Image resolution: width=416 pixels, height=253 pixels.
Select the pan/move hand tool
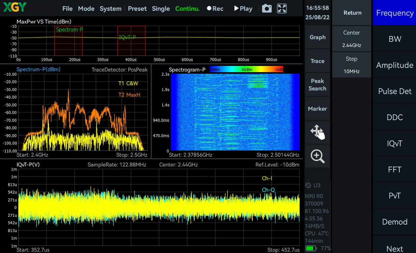coord(317,133)
